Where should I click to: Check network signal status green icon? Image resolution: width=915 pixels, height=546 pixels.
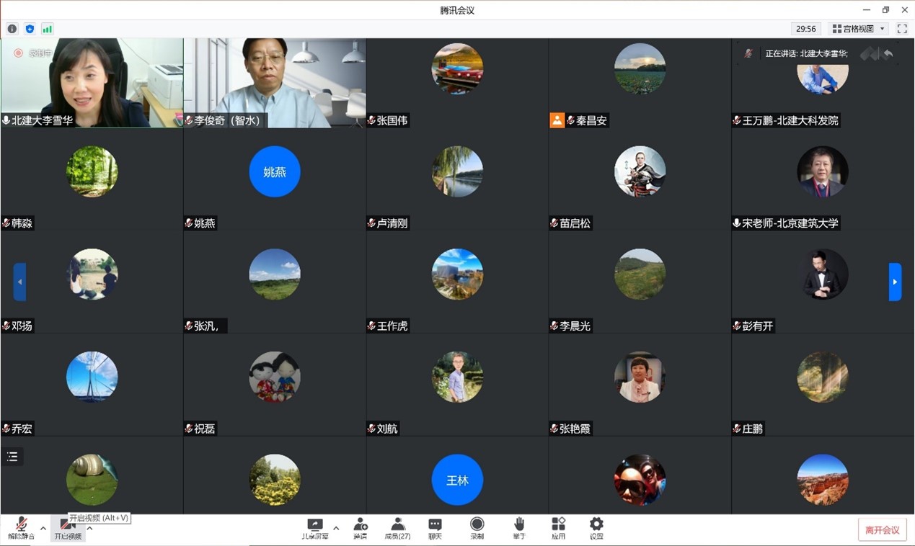click(x=47, y=29)
